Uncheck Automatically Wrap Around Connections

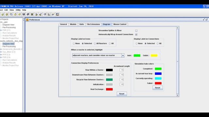coord(136,34)
